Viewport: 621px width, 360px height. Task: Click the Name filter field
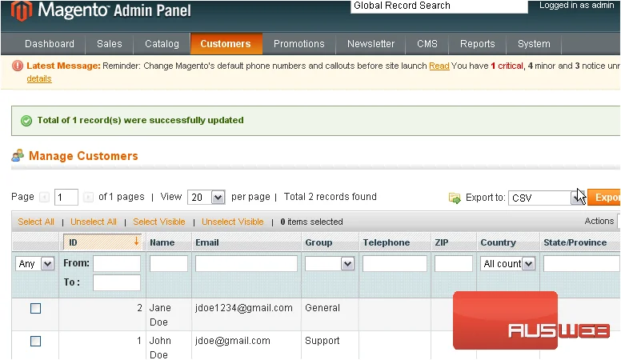click(169, 263)
